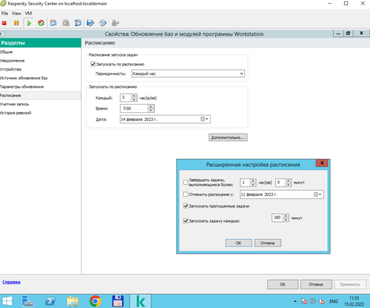Click the inner window icon left of Свойства title
The image size is (370, 308).
[x=2, y=34]
